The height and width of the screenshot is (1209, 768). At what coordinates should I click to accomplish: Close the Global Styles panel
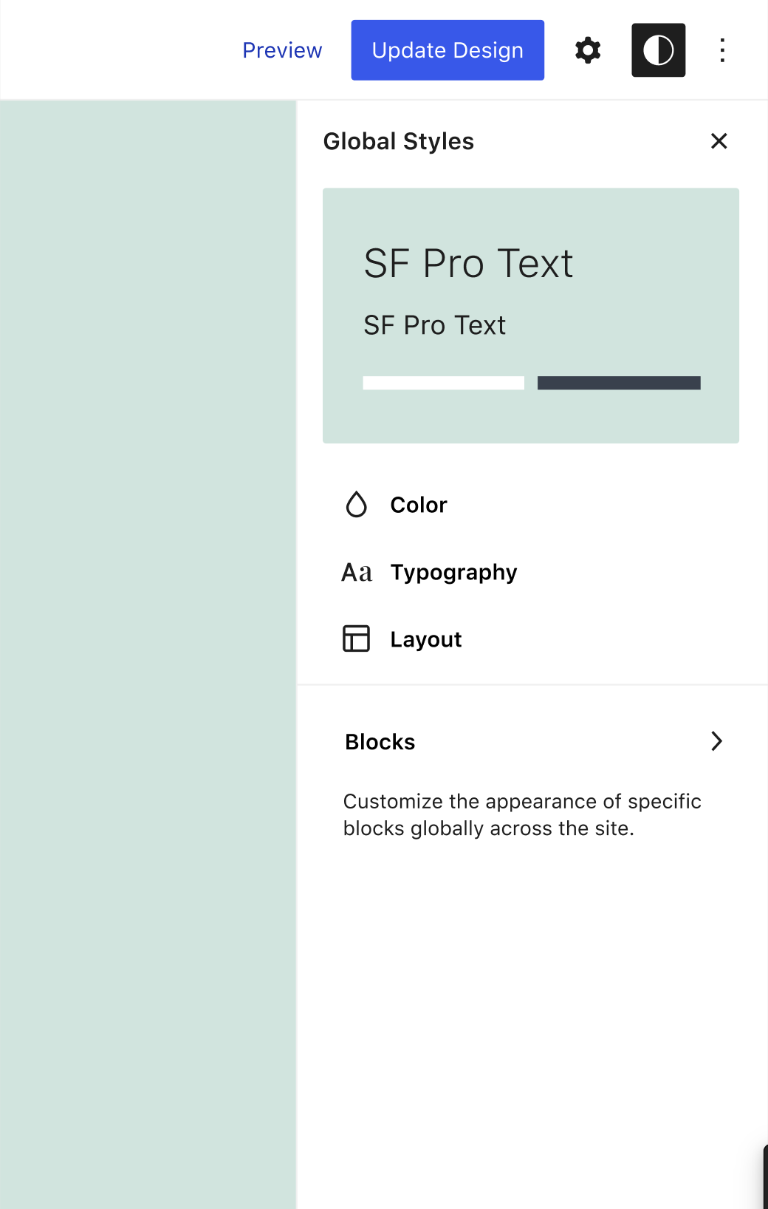click(x=719, y=141)
